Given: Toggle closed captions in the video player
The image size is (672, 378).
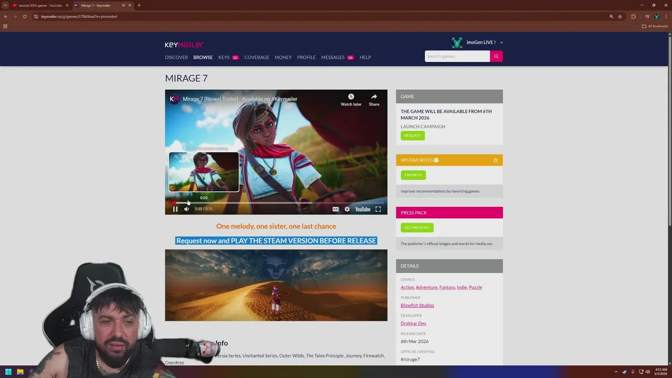Looking at the screenshot, I should pyautogui.click(x=335, y=209).
